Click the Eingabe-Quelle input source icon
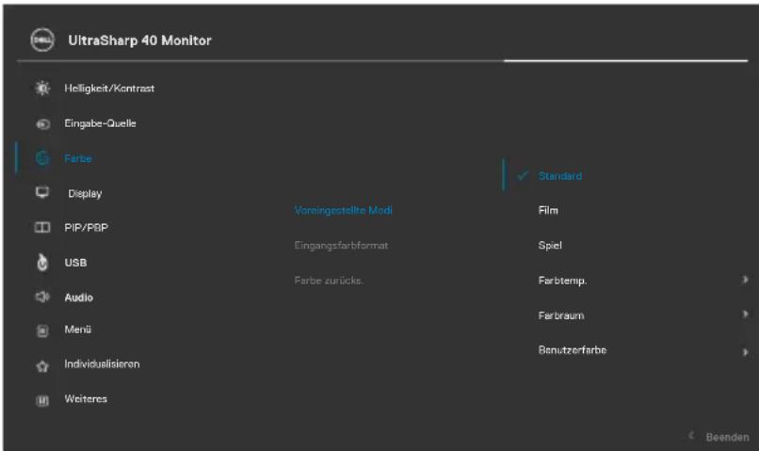This screenshot has width=759, height=451. [x=42, y=124]
